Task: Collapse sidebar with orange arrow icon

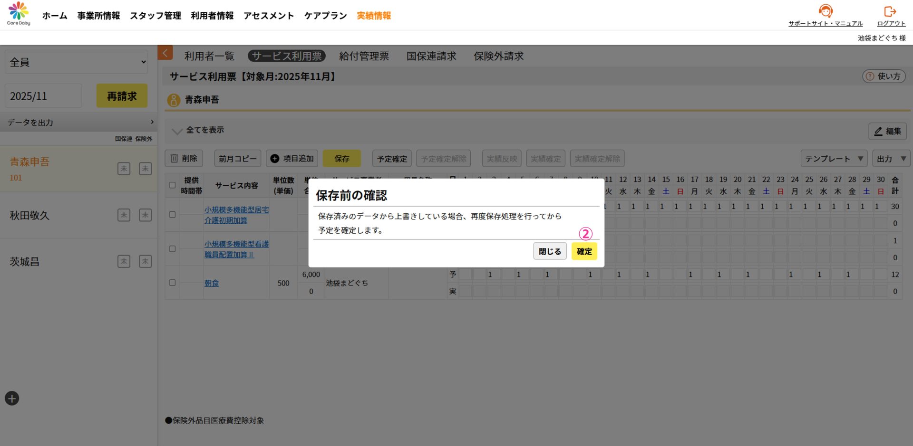Action: 165,53
